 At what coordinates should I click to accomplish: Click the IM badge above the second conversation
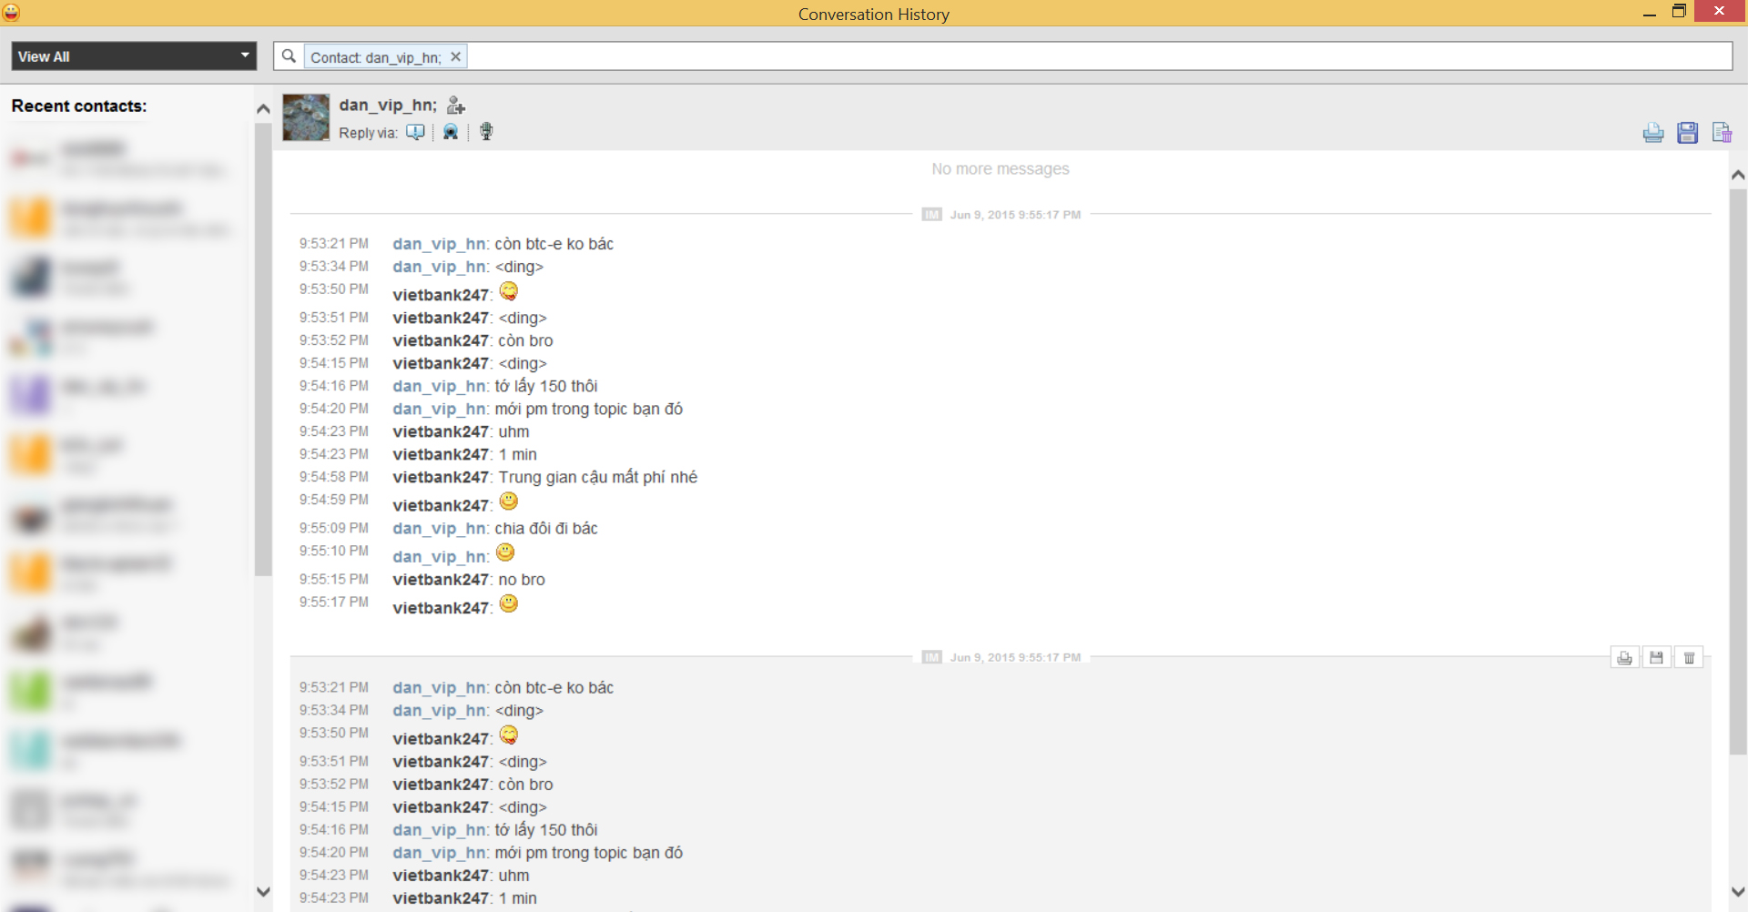click(931, 657)
